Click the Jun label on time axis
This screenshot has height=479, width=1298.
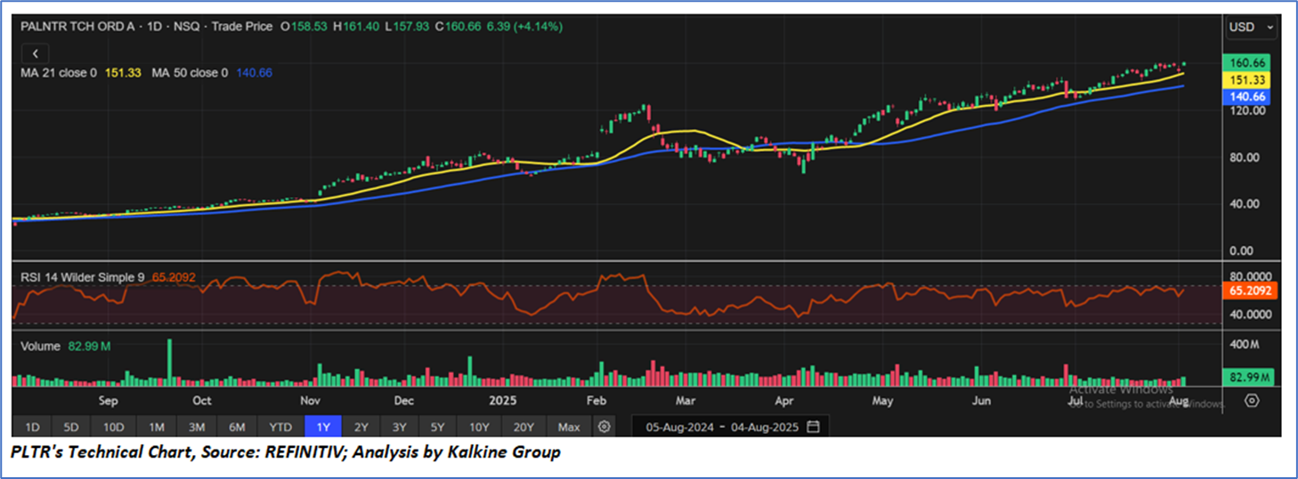(980, 401)
